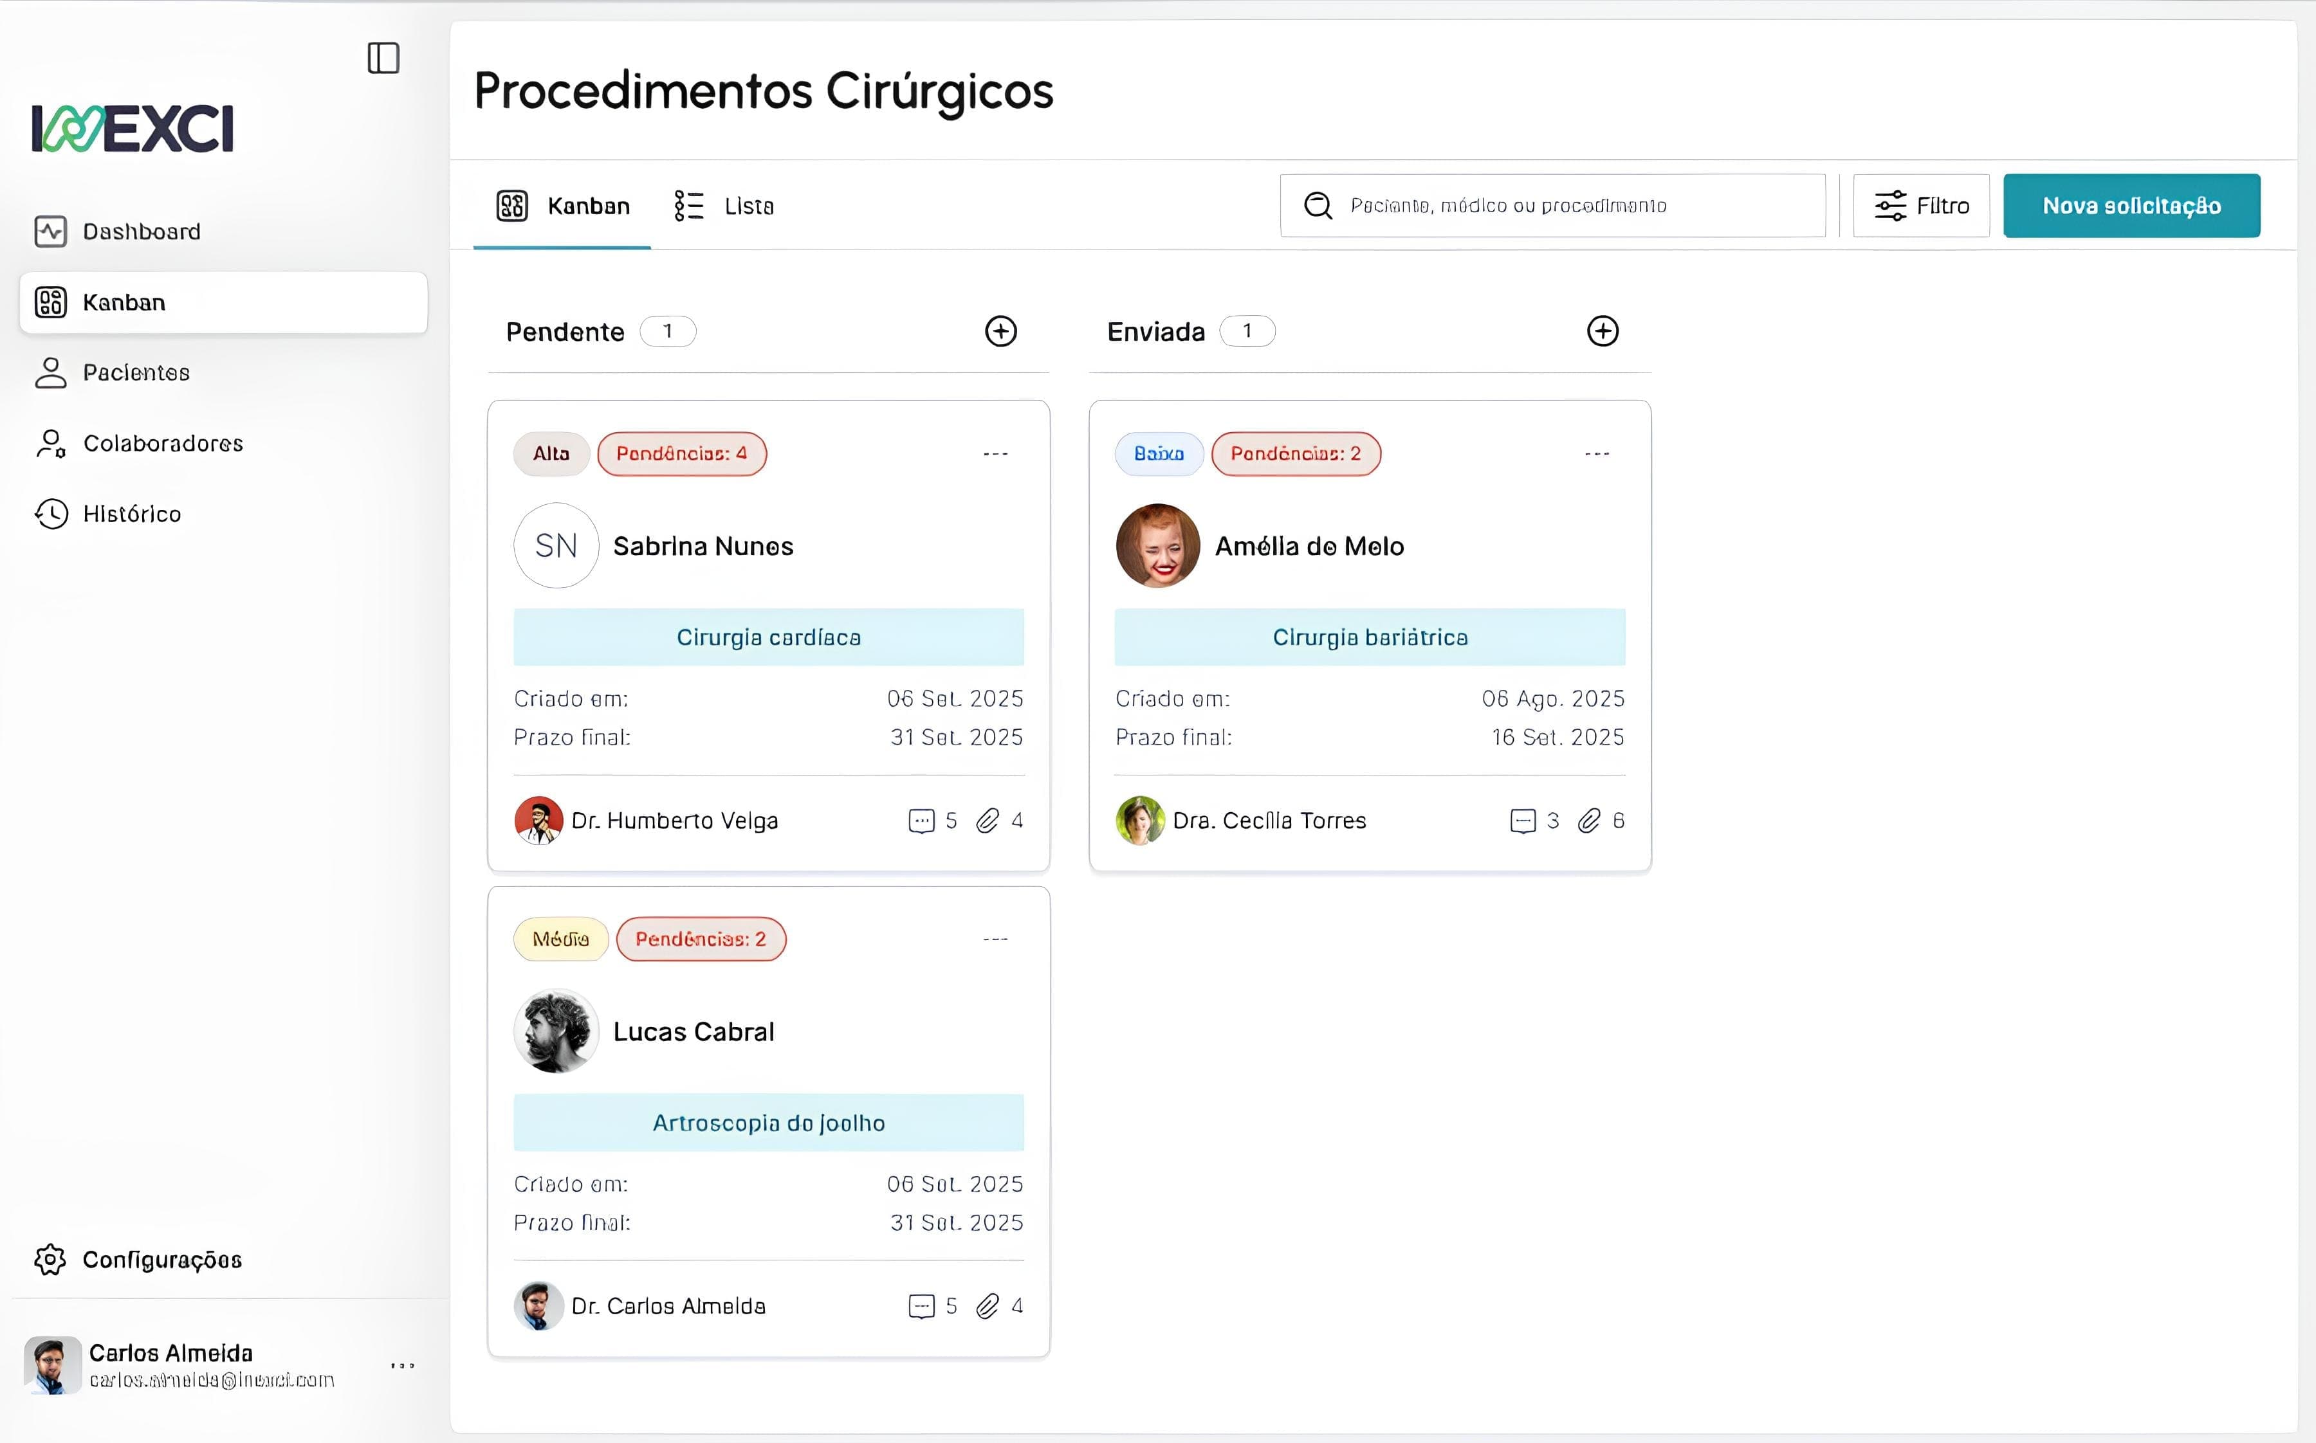Viewport: 2316px width, 1443px height.
Task: Click Nova solicitação button
Action: pyautogui.click(x=2131, y=205)
